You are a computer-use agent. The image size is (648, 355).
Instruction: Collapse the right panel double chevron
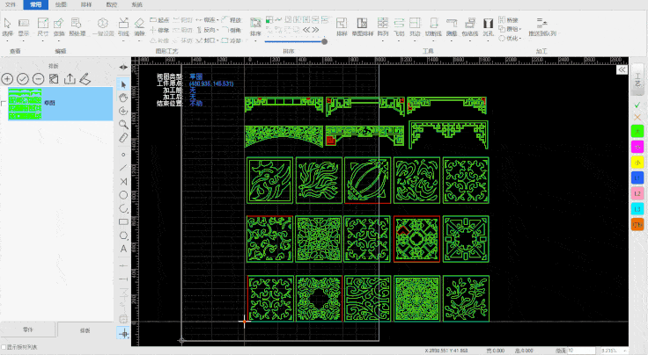[622, 69]
